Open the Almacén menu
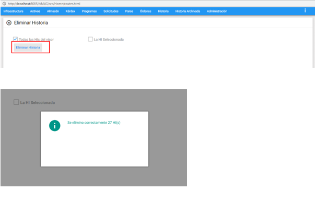Image resolution: width=316 pixels, height=202 pixels. click(53, 11)
